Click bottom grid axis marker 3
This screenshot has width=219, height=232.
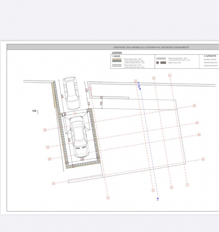tap(153, 191)
